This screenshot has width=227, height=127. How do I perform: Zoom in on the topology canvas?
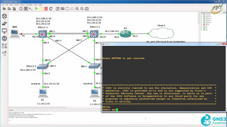tap(77, 9)
